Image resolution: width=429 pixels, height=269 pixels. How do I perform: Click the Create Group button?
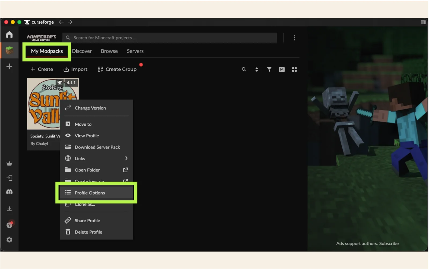coord(117,69)
